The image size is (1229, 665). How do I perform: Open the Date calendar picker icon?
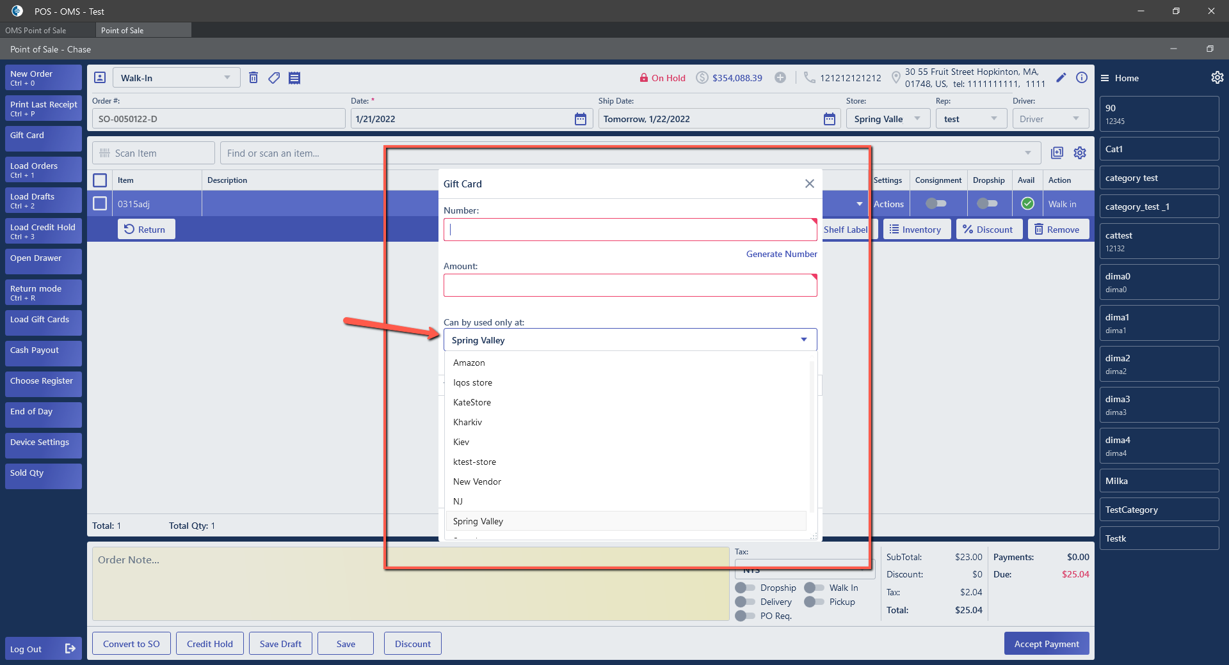(581, 119)
